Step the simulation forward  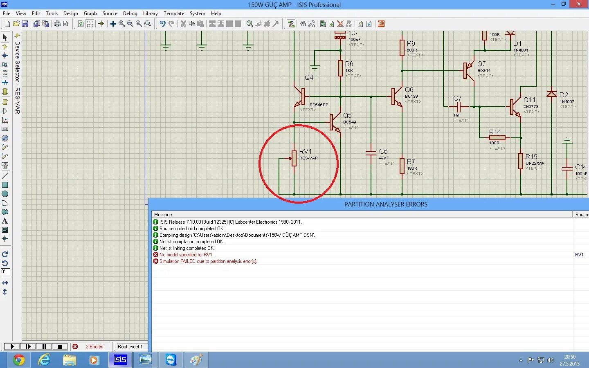pos(28,347)
